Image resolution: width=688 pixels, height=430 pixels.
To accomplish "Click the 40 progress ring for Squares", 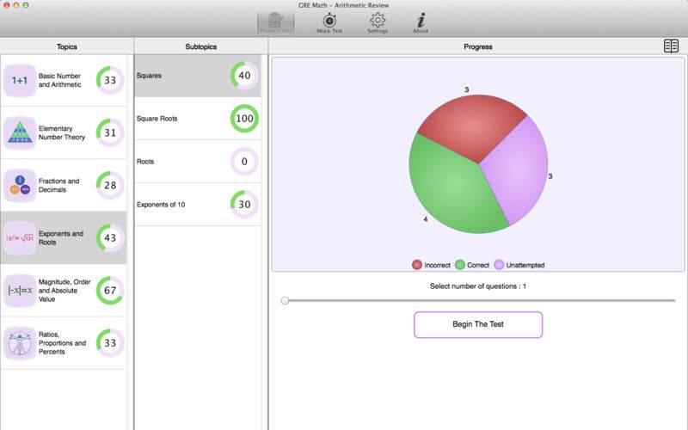I will click(x=244, y=76).
